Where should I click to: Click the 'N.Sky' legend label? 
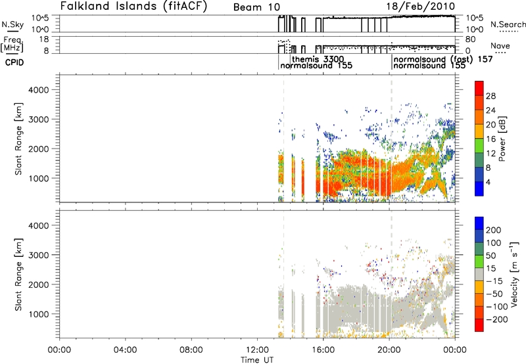[x=12, y=24]
